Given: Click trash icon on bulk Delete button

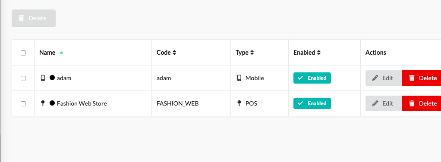Looking at the screenshot, I should pyautogui.click(x=22, y=18).
